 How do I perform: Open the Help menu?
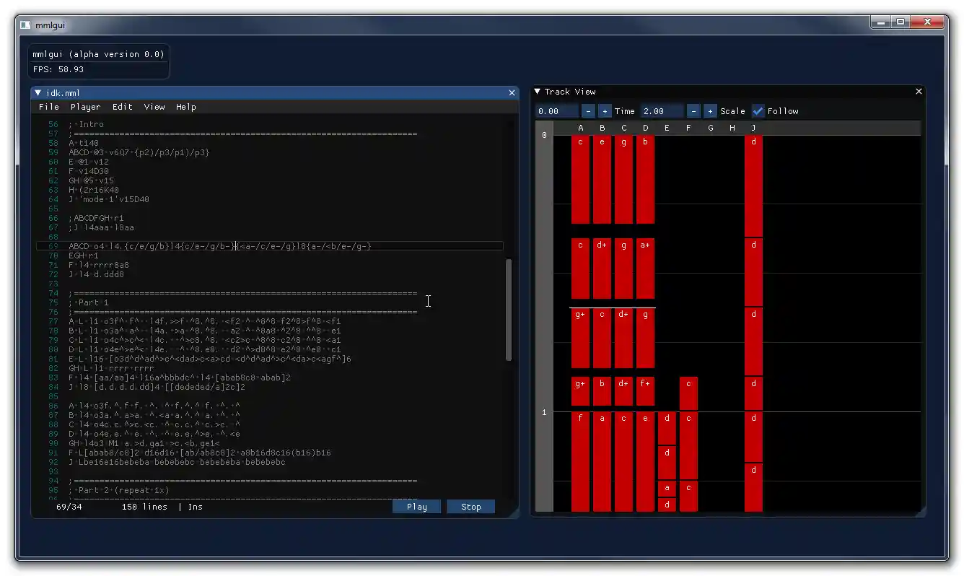click(185, 107)
